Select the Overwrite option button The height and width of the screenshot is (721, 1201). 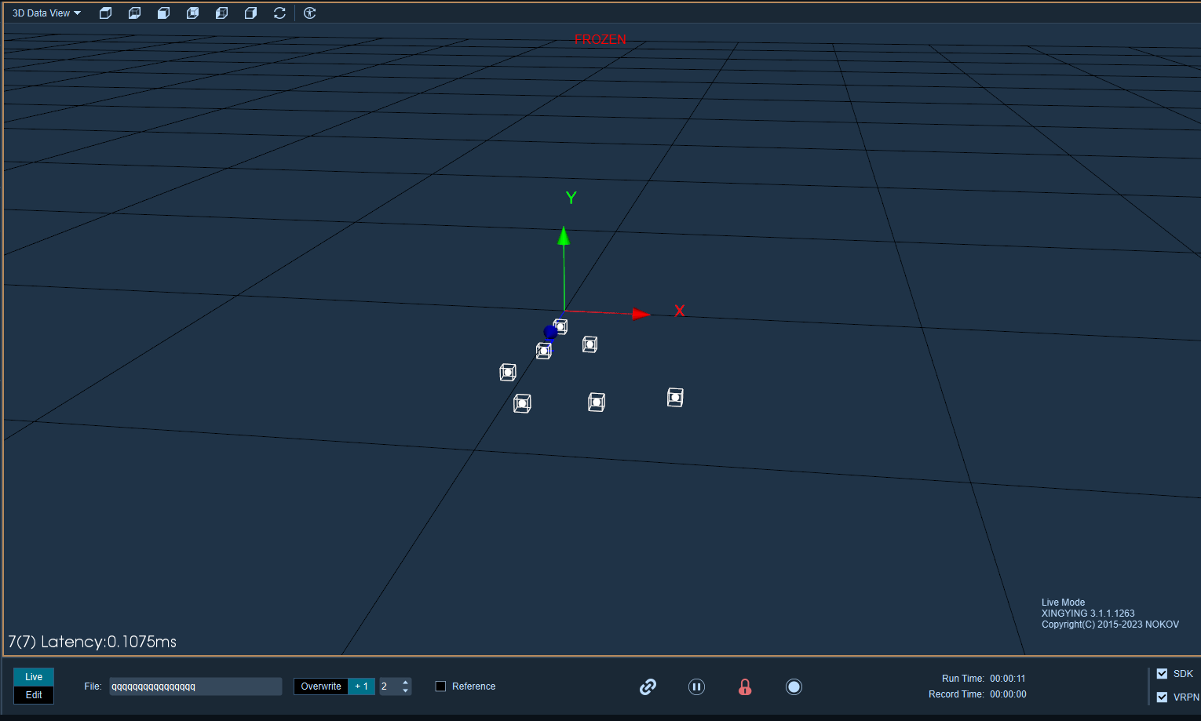321,686
